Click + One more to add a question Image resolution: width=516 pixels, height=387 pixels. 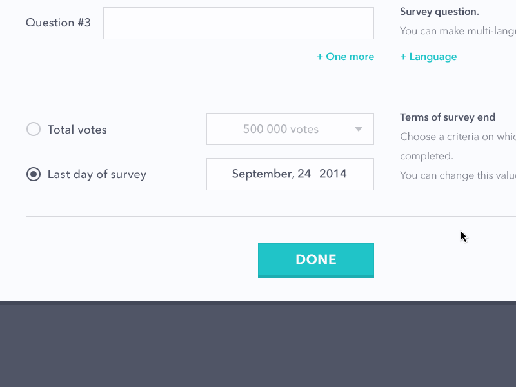[x=345, y=57]
